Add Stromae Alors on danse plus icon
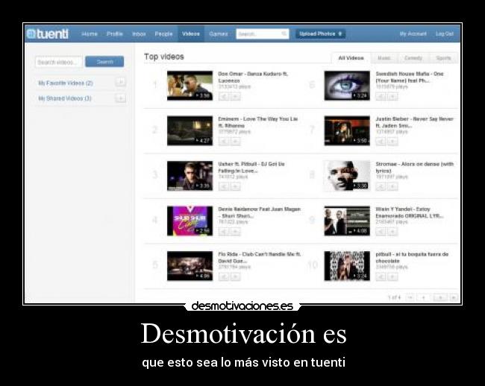Image resolution: width=485 pixels, height=386 pixels. [x=392, y=186]
